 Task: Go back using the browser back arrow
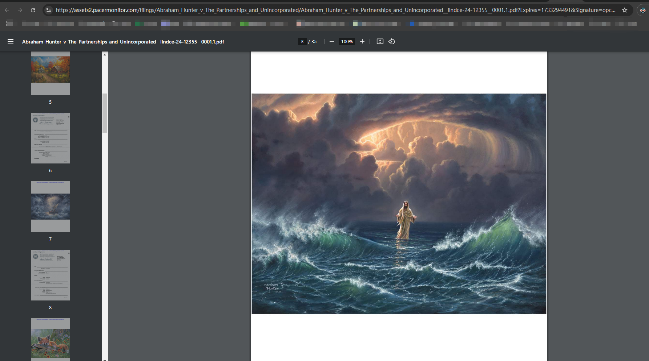[x=7, y=10]
